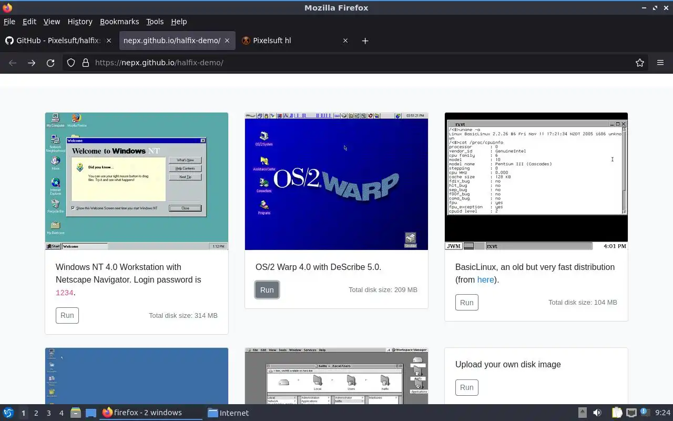Open the Bookmarks menu
The image size is (673, 421).
point(119,22)
